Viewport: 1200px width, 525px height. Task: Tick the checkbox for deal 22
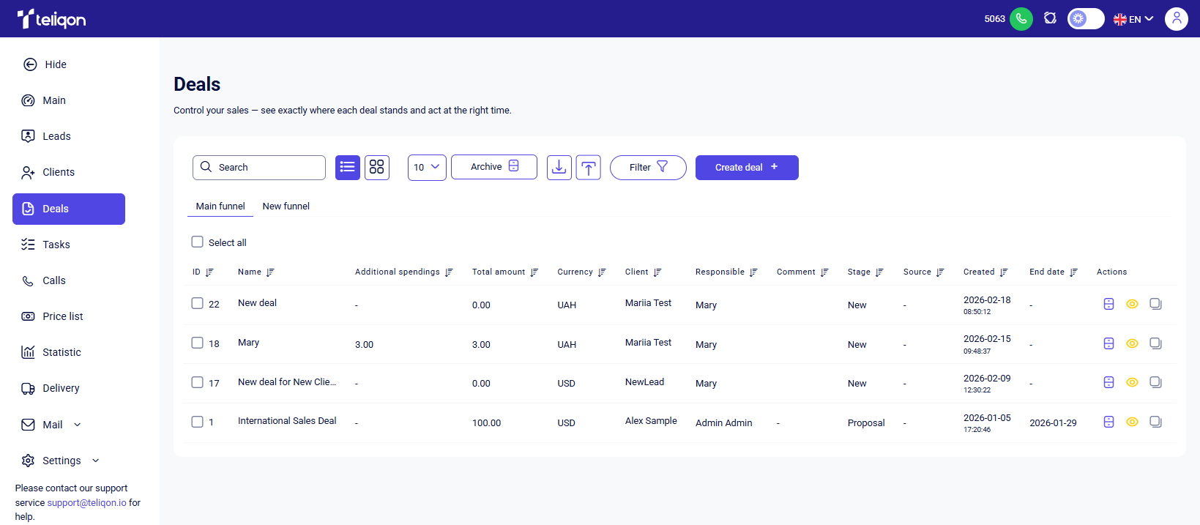[x=198, y=303]
